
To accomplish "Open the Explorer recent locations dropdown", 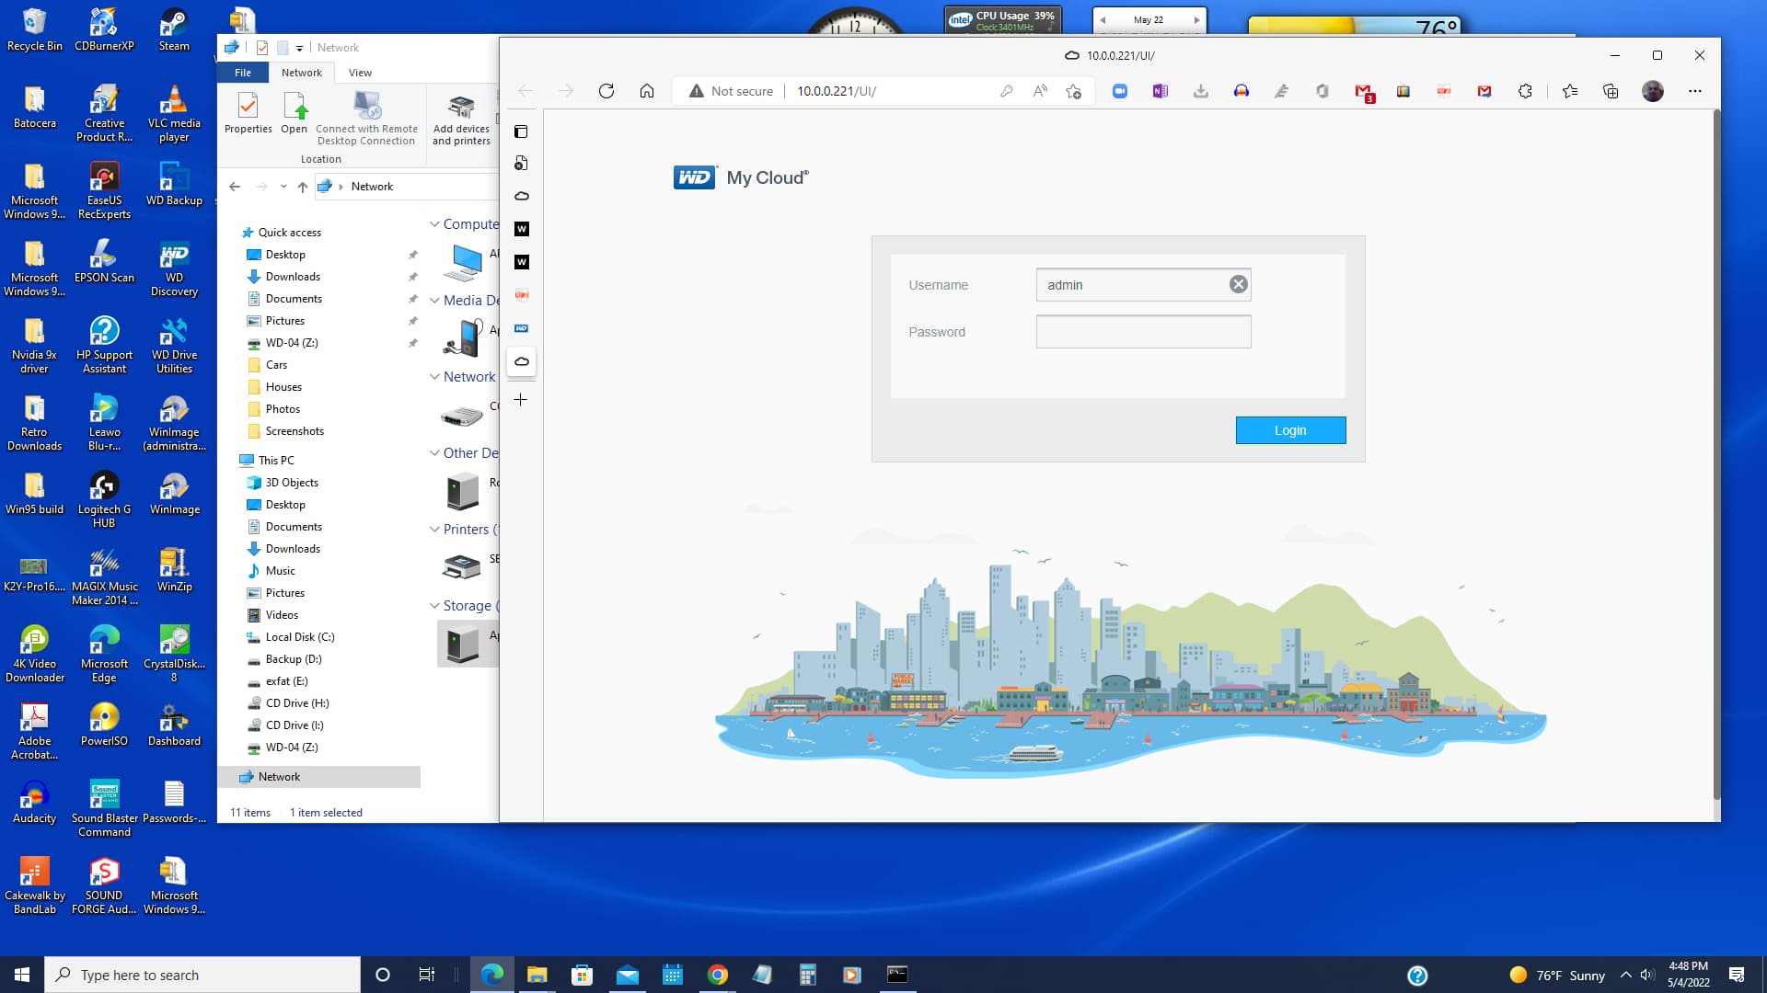I will (283, 187).
